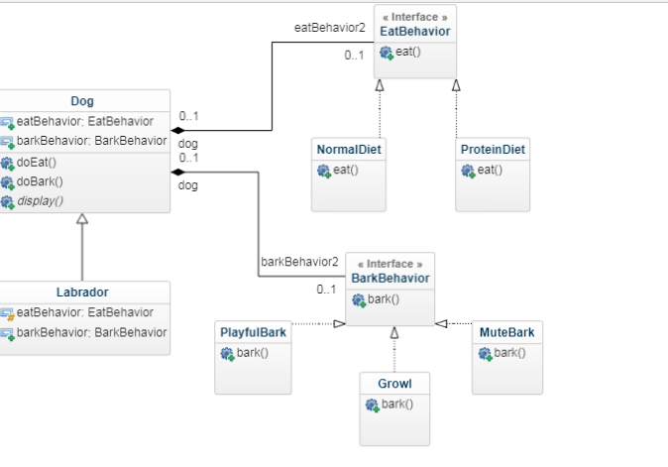
Task: Select the EatBehavior interface name
Action: [415, 32]
